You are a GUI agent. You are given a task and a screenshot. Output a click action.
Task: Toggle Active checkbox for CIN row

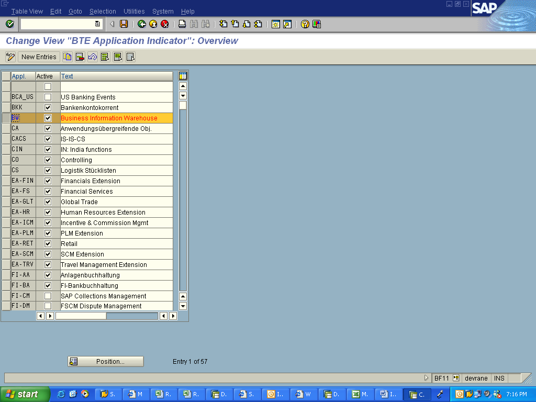point(48,149)
